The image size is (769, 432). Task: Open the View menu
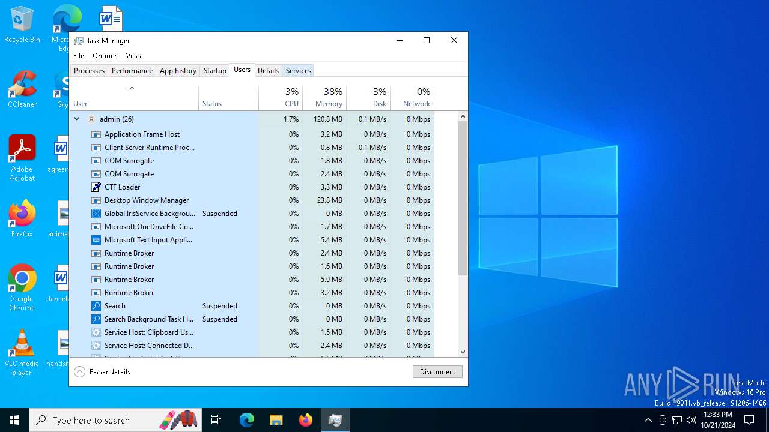pyautogui.click(x=133, y=56)
